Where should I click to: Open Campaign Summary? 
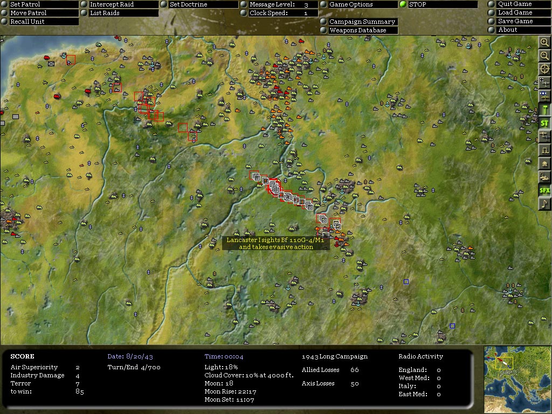coord(359,22)
